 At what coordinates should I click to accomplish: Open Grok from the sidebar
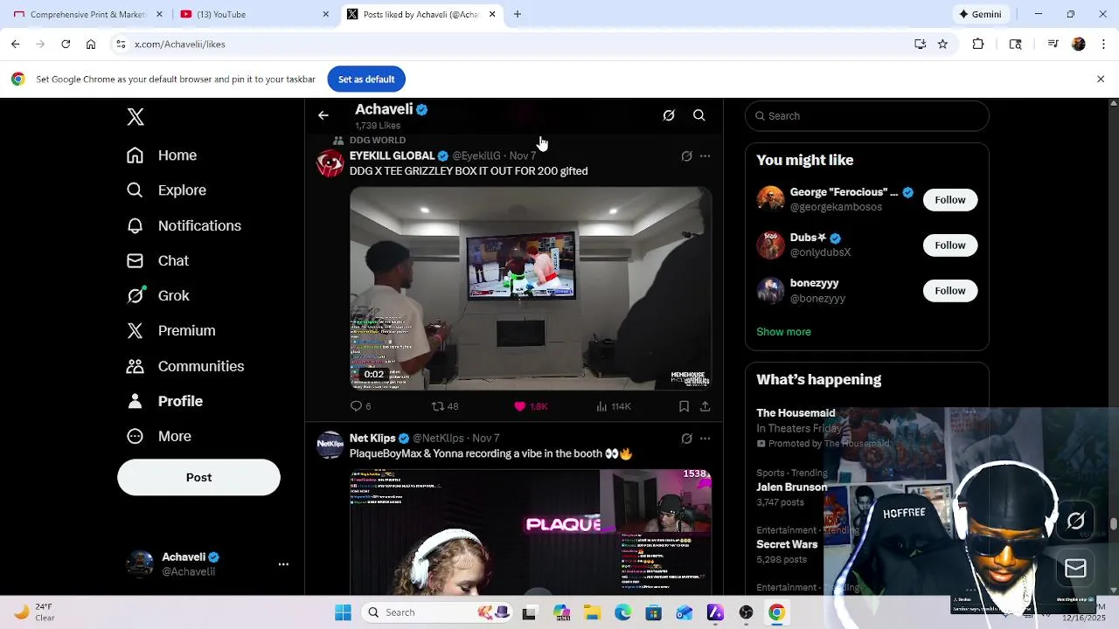tap(158, 295)
